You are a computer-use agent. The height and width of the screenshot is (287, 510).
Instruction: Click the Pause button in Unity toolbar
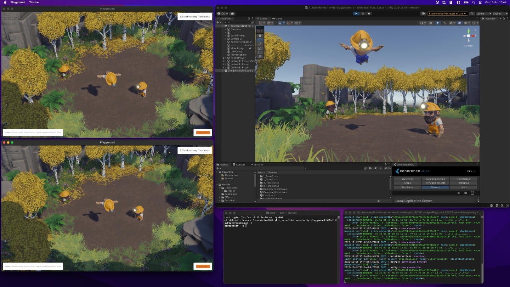[x=363, y=13]
